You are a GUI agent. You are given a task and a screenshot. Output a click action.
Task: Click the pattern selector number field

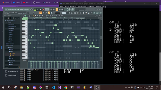[x=64, y=13]
